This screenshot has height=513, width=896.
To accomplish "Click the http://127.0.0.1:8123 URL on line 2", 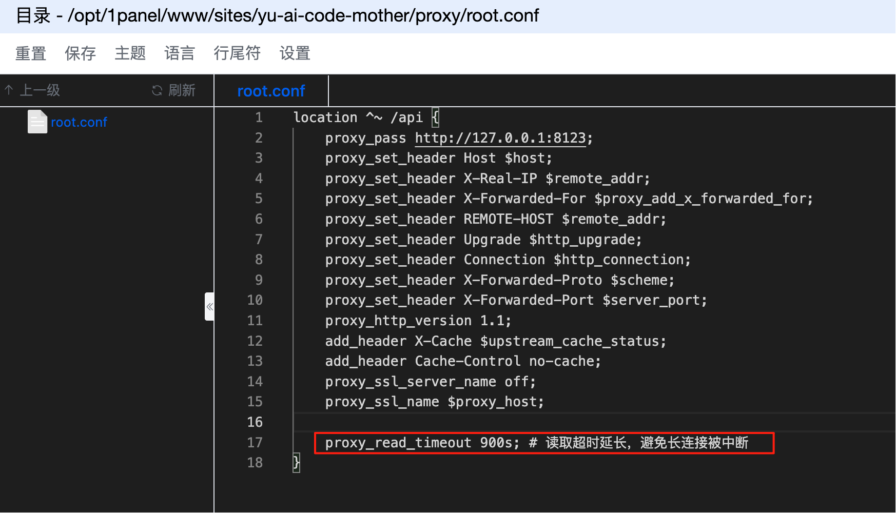I will point(500,138).
